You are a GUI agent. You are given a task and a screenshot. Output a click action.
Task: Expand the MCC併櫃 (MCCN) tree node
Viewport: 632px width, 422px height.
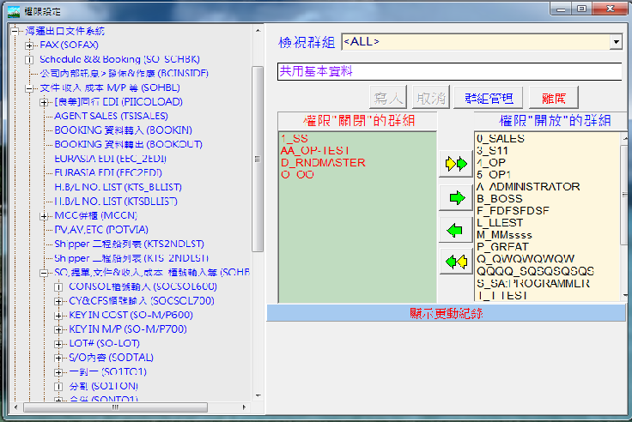point(44,216)
